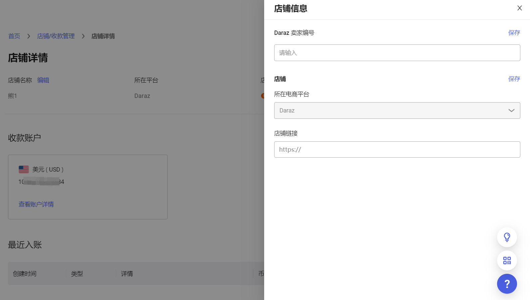
Task: Expand the platform dropdown chevron arrow
Action: pos(511,111)
